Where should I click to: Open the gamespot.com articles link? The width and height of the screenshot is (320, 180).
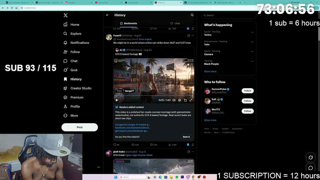131,131
